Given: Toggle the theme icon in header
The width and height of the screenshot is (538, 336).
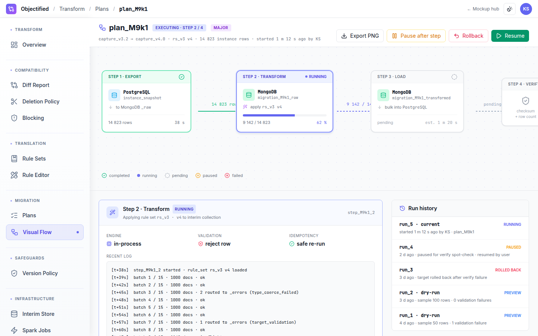Looking at the screenshot, I should pyautogui.click(x=510, y=9).
